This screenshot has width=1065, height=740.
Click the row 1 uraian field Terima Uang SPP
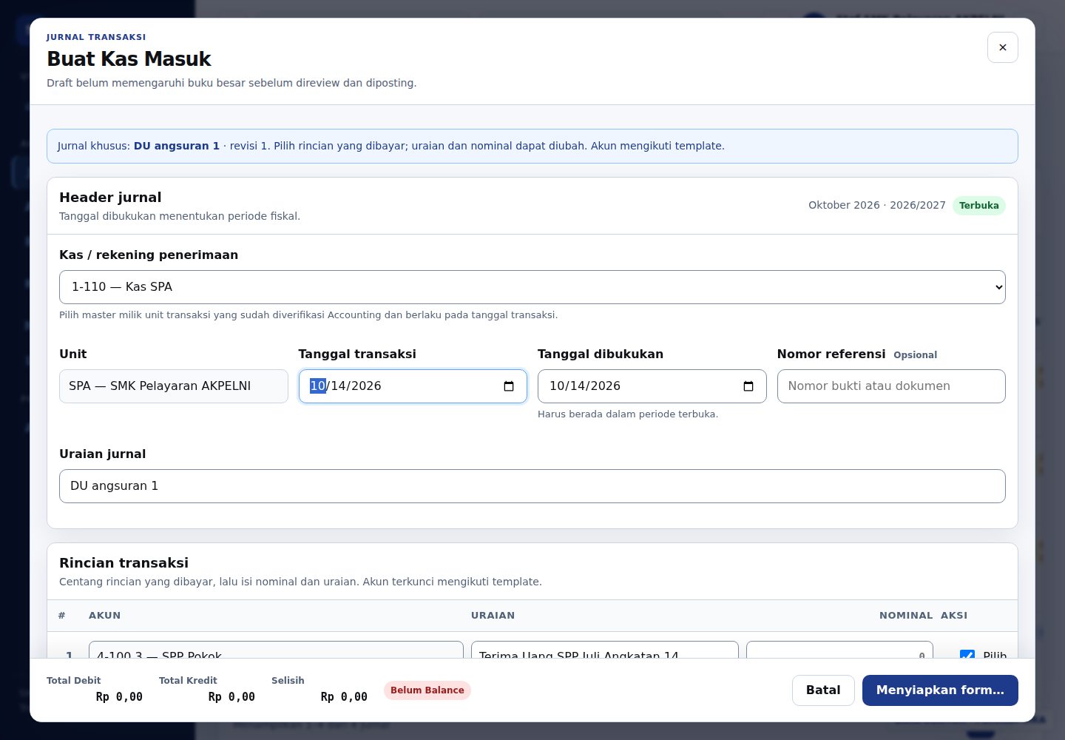point(605,650)
